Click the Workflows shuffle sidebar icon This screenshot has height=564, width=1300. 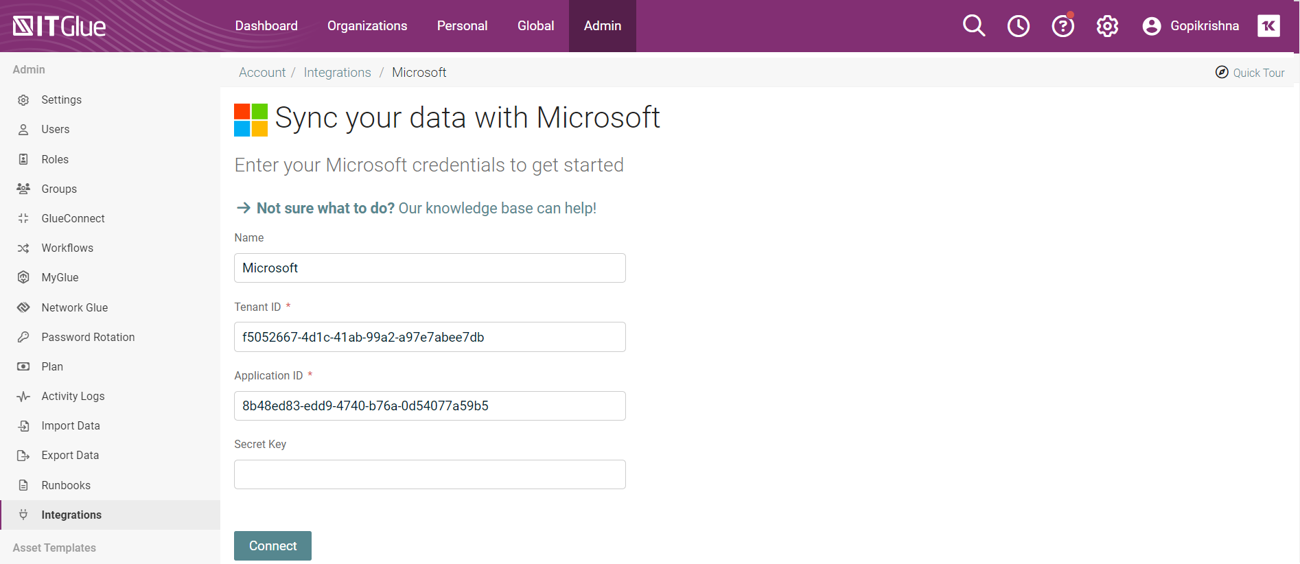(23, 248)
